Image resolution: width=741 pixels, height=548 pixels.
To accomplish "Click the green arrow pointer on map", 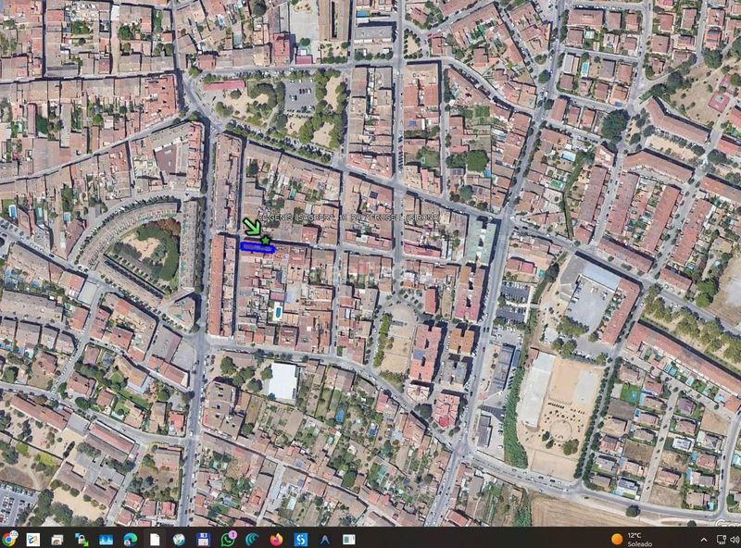I will (x=252, y=227).
